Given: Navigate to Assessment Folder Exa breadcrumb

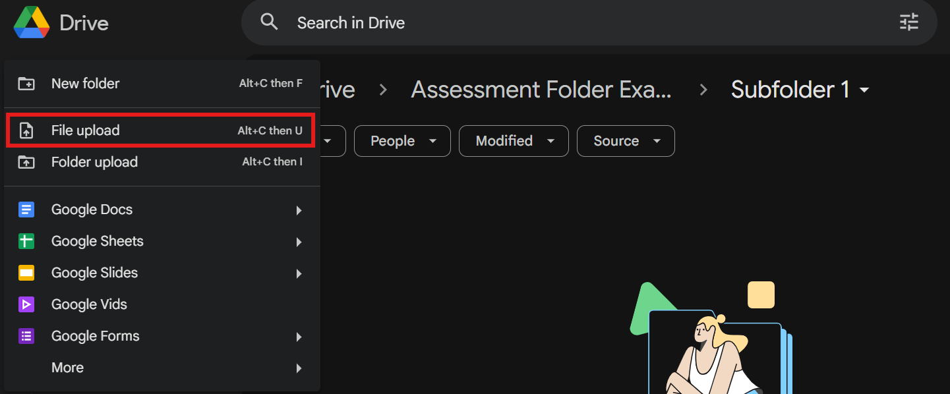Looking at the screenshot, I should pos(542,89).
